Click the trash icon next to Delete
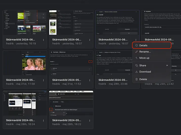181x135 pixels. (137, 79)
